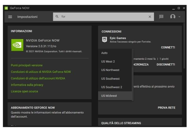
Task: Open Informativa sulla privacy link
Action: point(27,85)
